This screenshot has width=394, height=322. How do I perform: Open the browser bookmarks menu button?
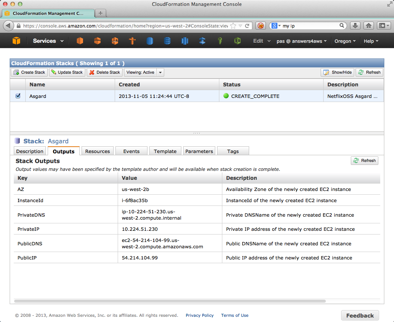(x=384, y=26)
